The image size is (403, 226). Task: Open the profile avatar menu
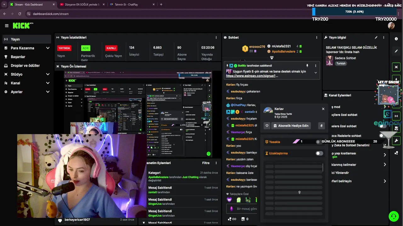pyautogui.click(x=391, y=26)
